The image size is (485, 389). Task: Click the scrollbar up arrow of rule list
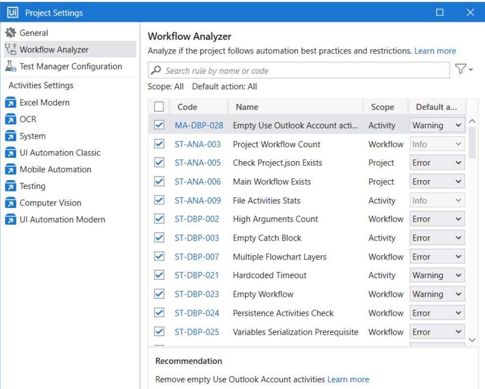pyautogui.click(x=472, y=121)
